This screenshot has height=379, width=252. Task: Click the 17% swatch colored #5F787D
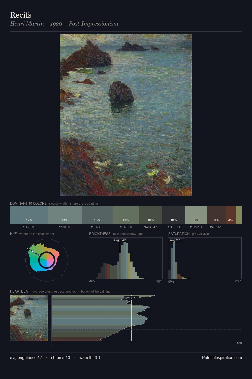29,215
